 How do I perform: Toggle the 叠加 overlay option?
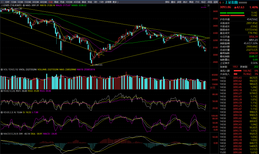(x=173, y=2)
